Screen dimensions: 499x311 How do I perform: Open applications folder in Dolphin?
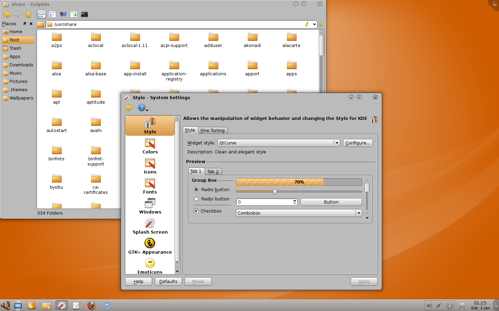pos(213,68)
